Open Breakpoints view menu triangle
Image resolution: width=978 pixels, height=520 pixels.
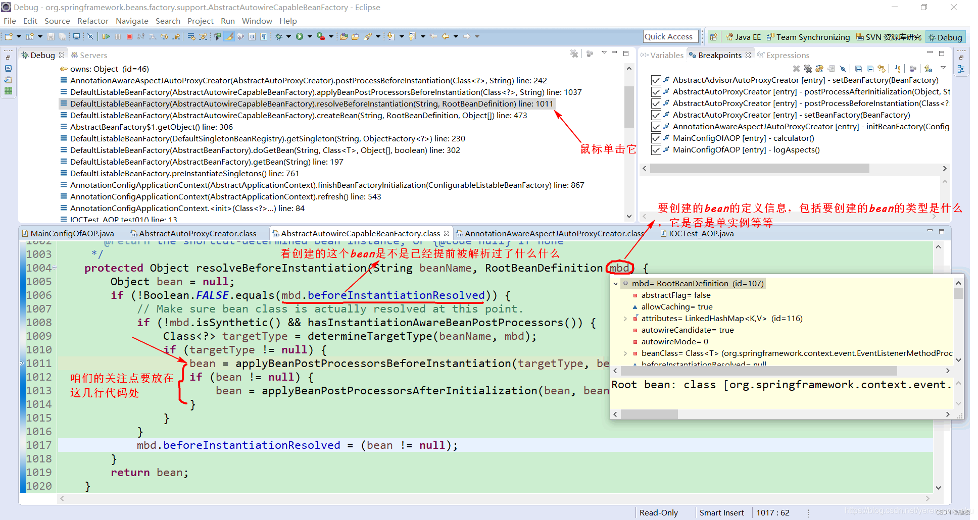tap(943, 68)
